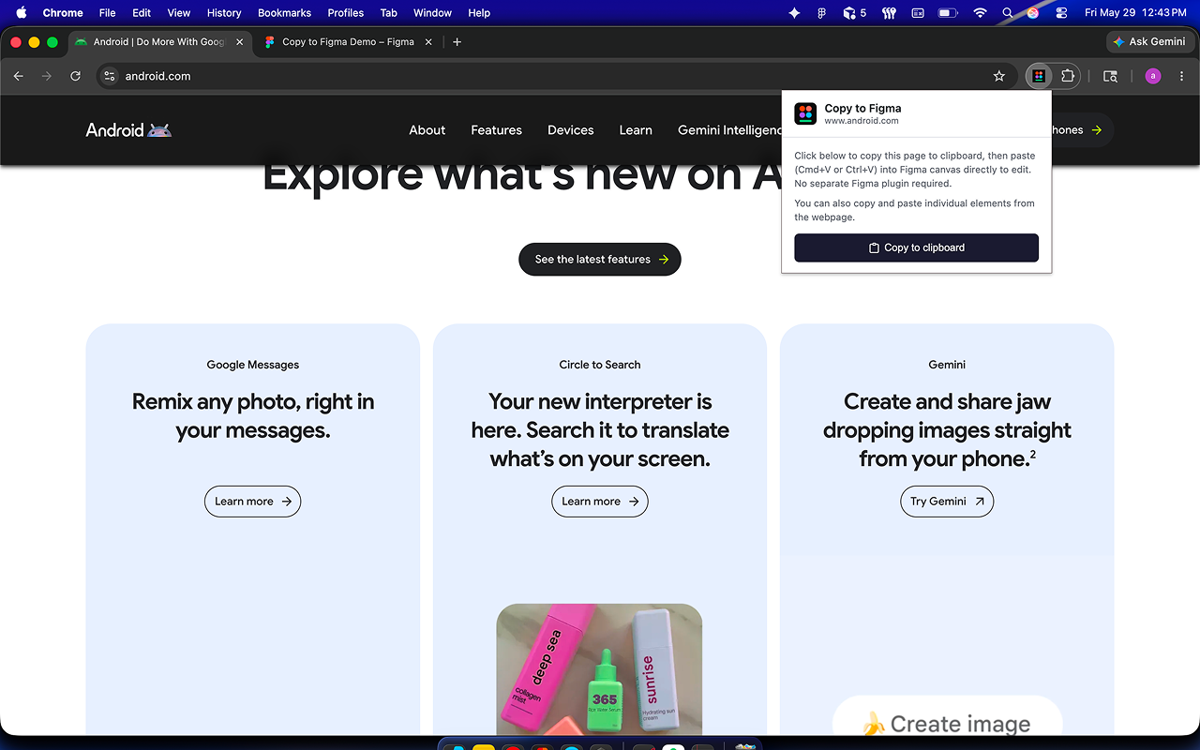Open the Edit menu
This screenshot has width=1200, height=750.
coord(142,13)
